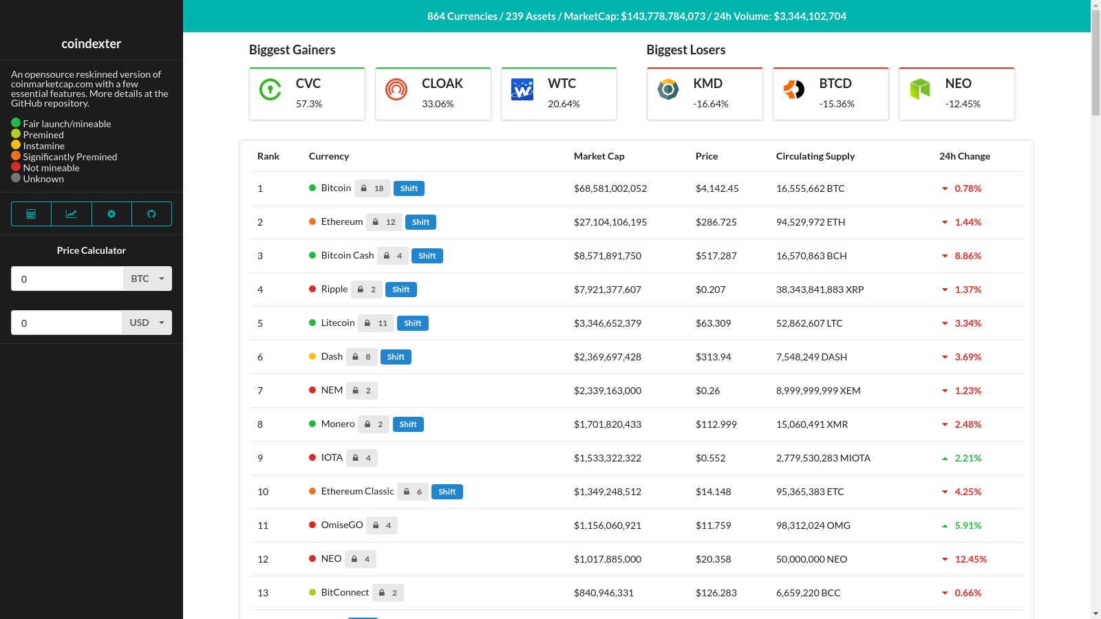Click the CLOAK coin logo

point(396,89)
